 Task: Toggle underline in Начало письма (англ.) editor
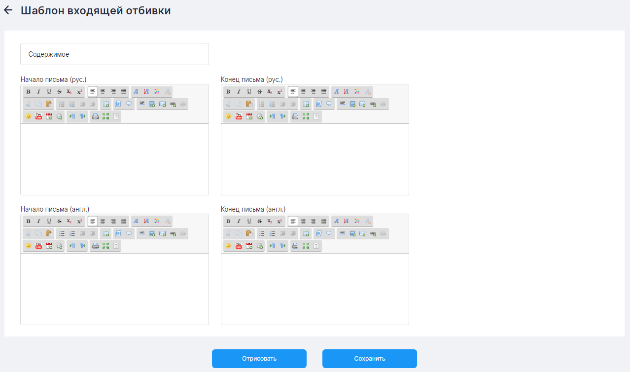click(49, 221)
